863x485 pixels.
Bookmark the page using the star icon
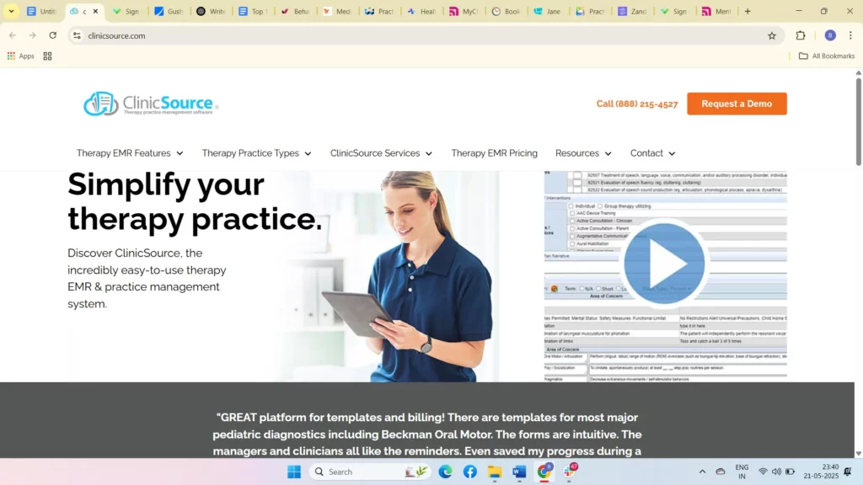pyautogui.click(x=772, y=35)
